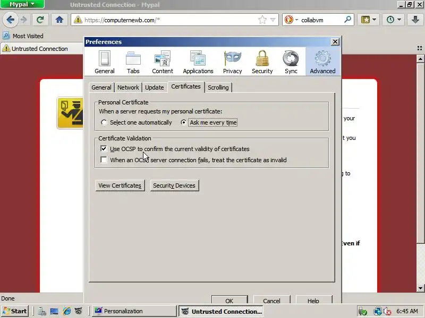Open the Windows Start menu
The height and width of the screenshot is (318, 425).
pyautogui.click(x=15, y=311)
